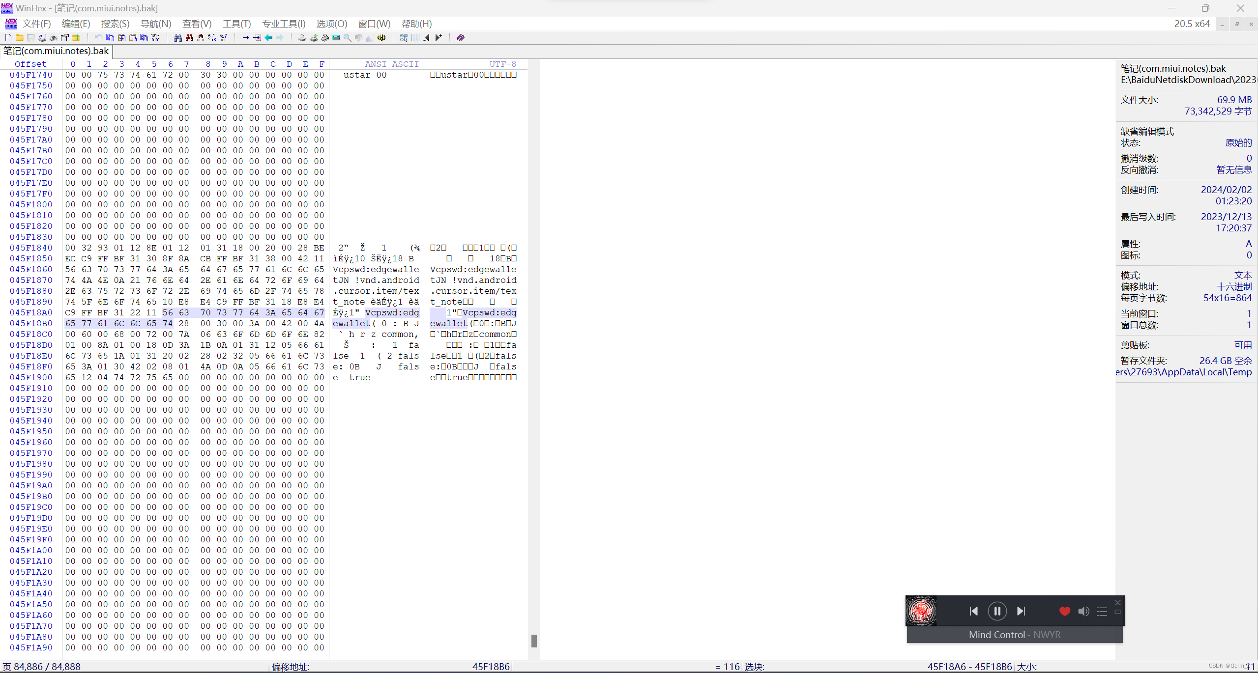Image resolution: width=1258 pixels, height=673 pixels.
Task: Click the purple help book icon
Action: [461, 38]
